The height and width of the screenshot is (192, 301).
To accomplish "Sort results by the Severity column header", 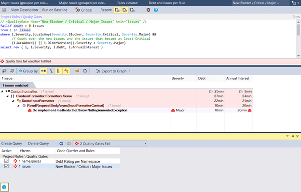I will click(178, 78).
